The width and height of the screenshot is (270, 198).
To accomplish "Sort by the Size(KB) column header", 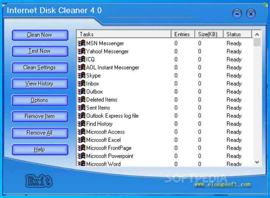I will tap(209, 34).
